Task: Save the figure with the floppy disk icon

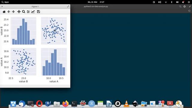Action: point(38,12)
